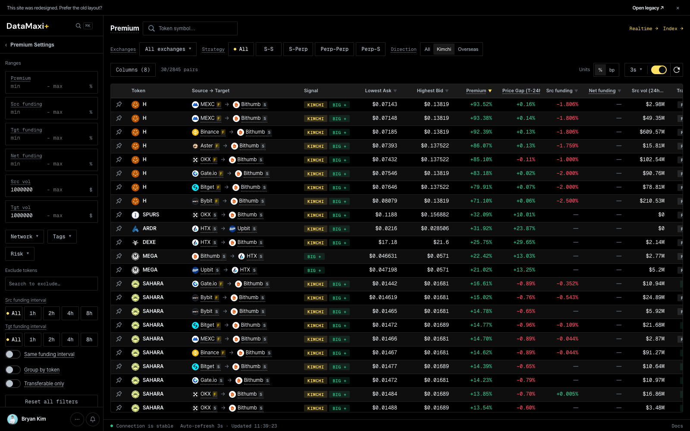Open the Tags filter dropdown
Viewport: 690px width, 431px height.
(62, 237)
